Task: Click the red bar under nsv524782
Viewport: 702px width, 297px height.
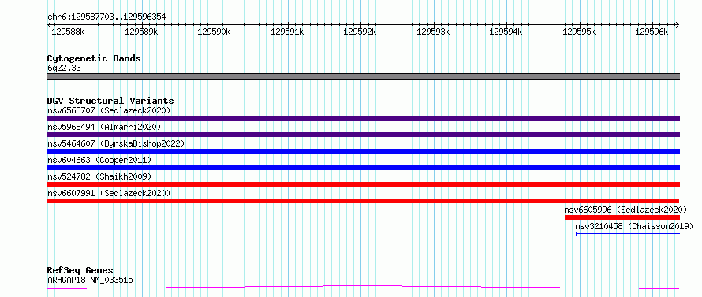Action: pyautogui.click(x=363, y=184)
